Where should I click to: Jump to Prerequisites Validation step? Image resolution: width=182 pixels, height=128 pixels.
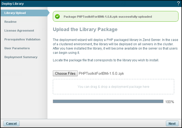[22, 39]
